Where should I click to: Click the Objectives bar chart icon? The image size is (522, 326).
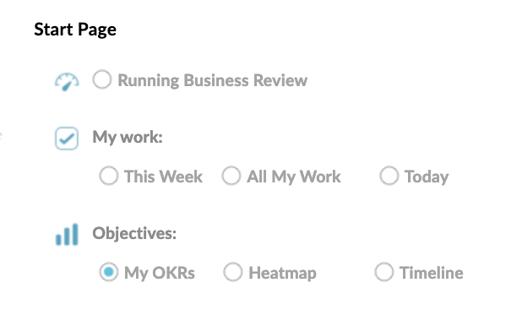pyautogui.click(x=67, y=235)
